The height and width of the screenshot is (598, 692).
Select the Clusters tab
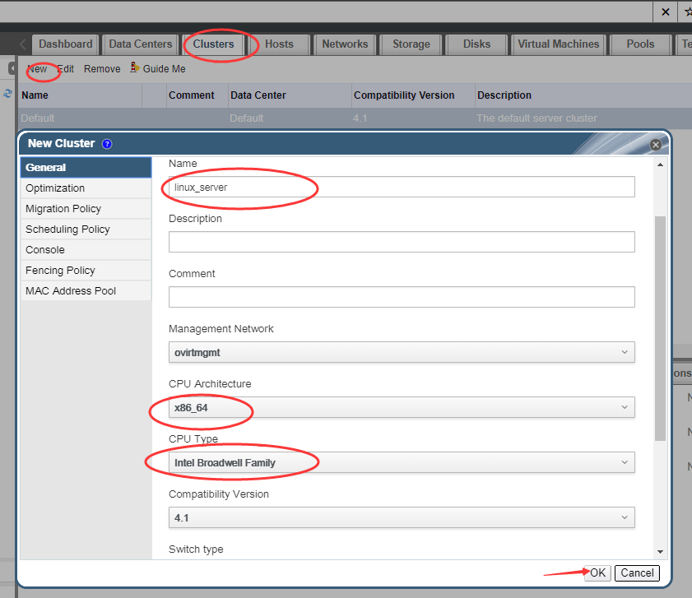(x=214, y=44)
